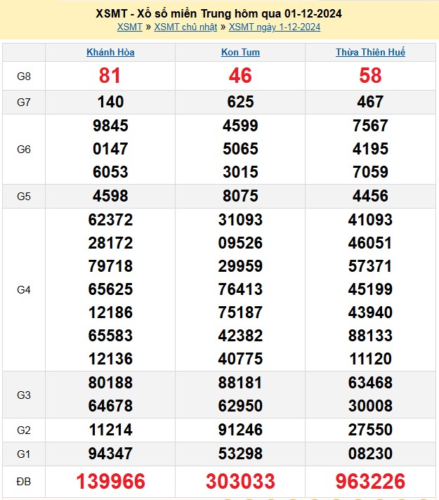The image size is (439, 500).
Task: Click G2 number 91246
Action: [x=240, y=430]
